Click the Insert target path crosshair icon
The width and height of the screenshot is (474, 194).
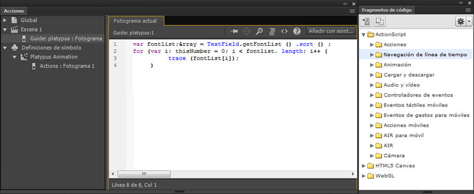tap(247, 31)
